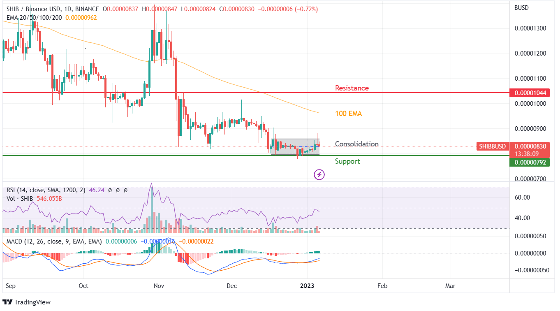This screenshot has height=311, width=560.
Task: Click the 100 EMA annotation
Action: 349,114
